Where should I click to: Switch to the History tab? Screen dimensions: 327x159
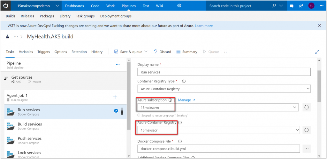(97, 52)
